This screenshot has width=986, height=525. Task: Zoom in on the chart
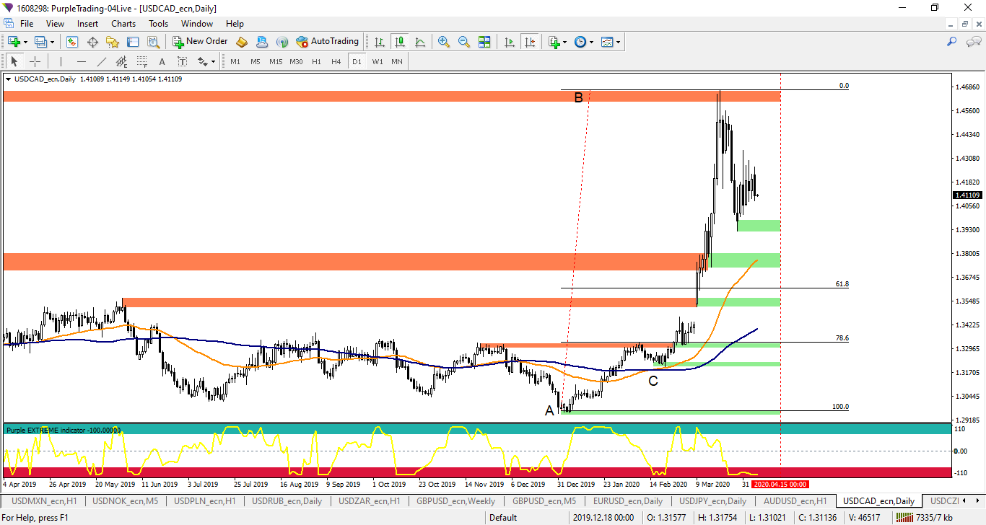point(444,42)
